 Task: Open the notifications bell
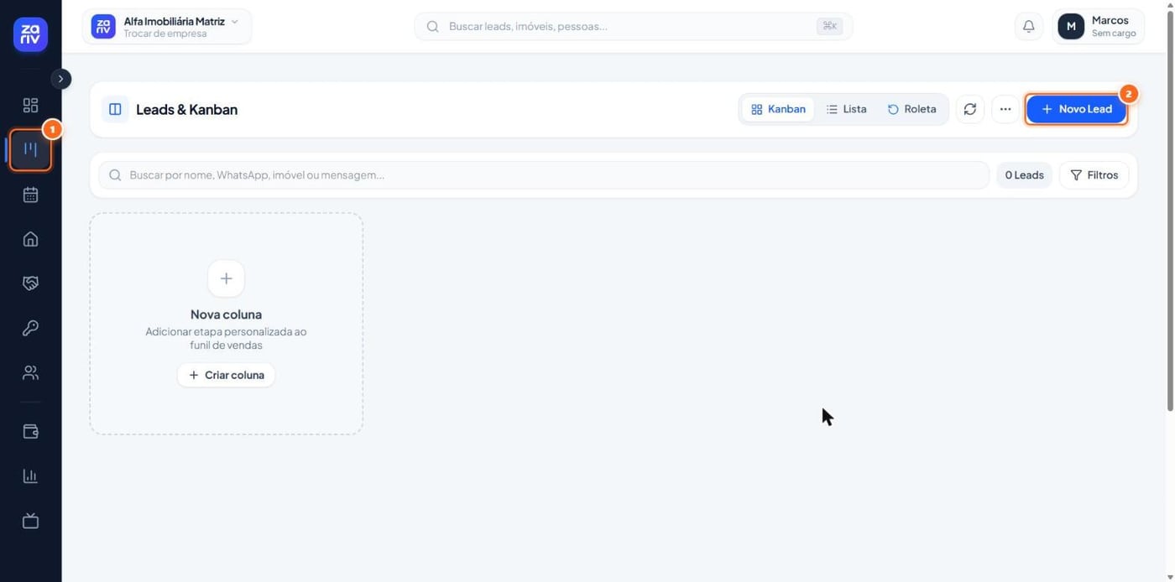pyautogui.click(x=1028, y=26)
